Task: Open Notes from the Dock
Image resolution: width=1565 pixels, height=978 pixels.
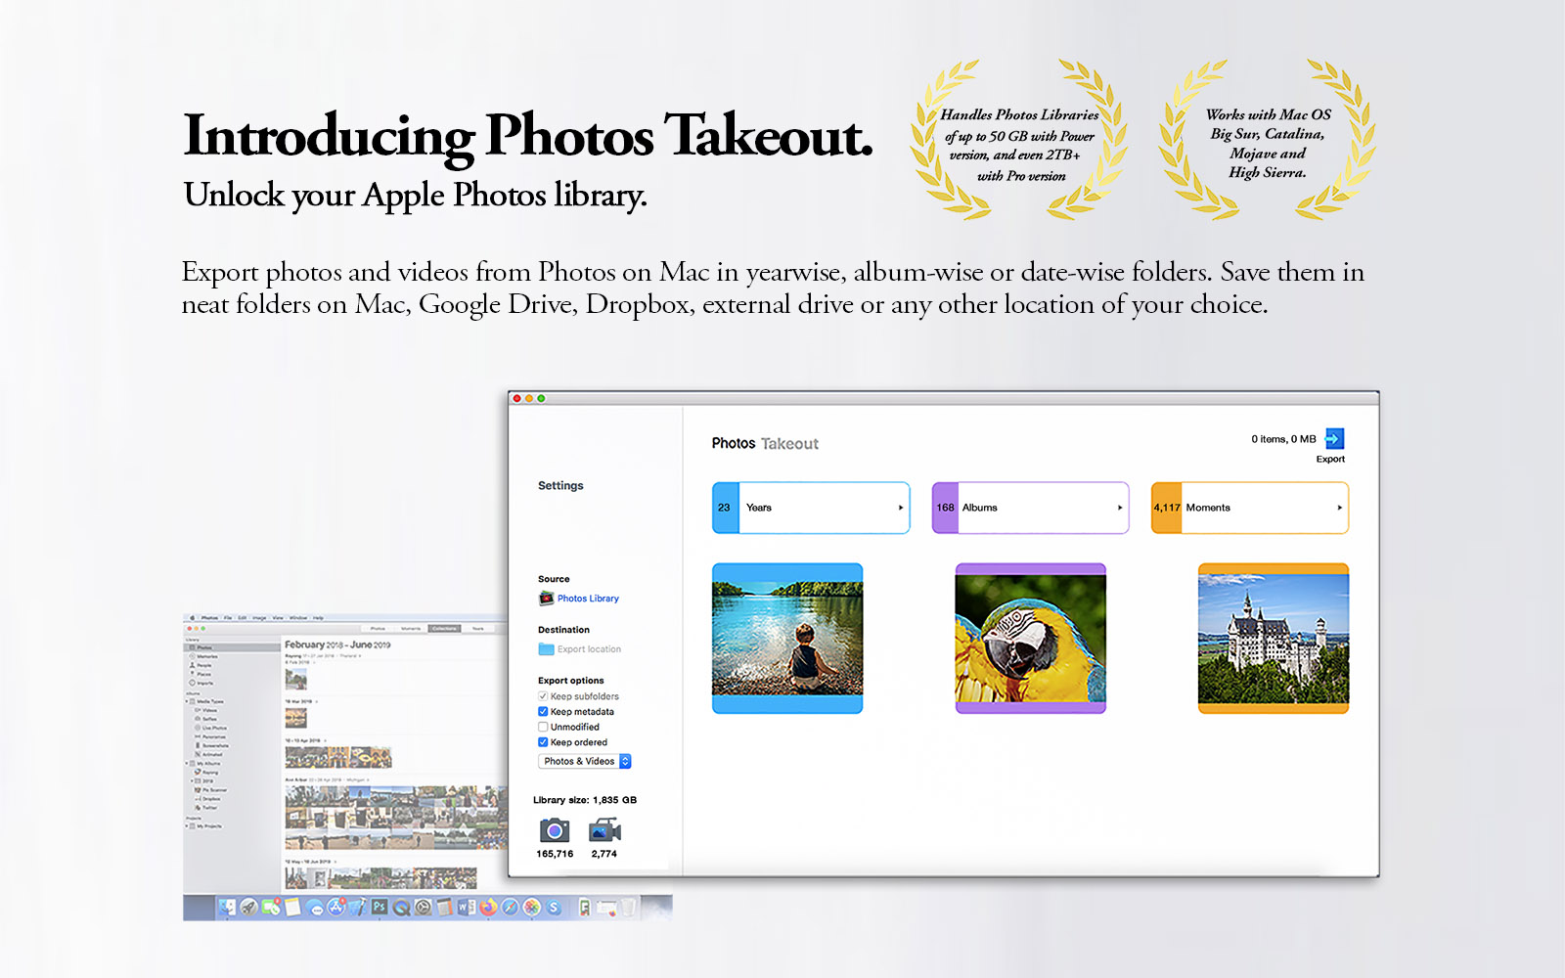Action: tap(292, 907)
